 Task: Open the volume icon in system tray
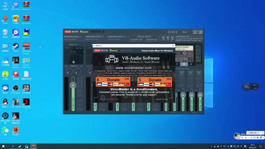tap(238, 146)
